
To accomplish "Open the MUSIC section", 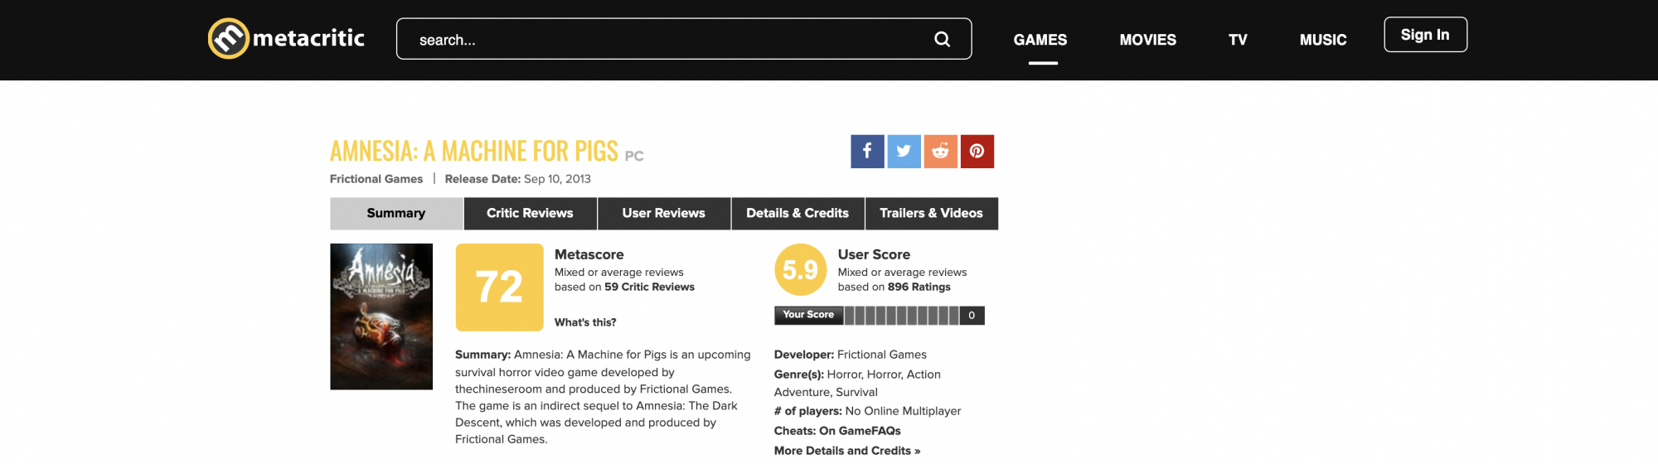I will [x=1322, y=40].
